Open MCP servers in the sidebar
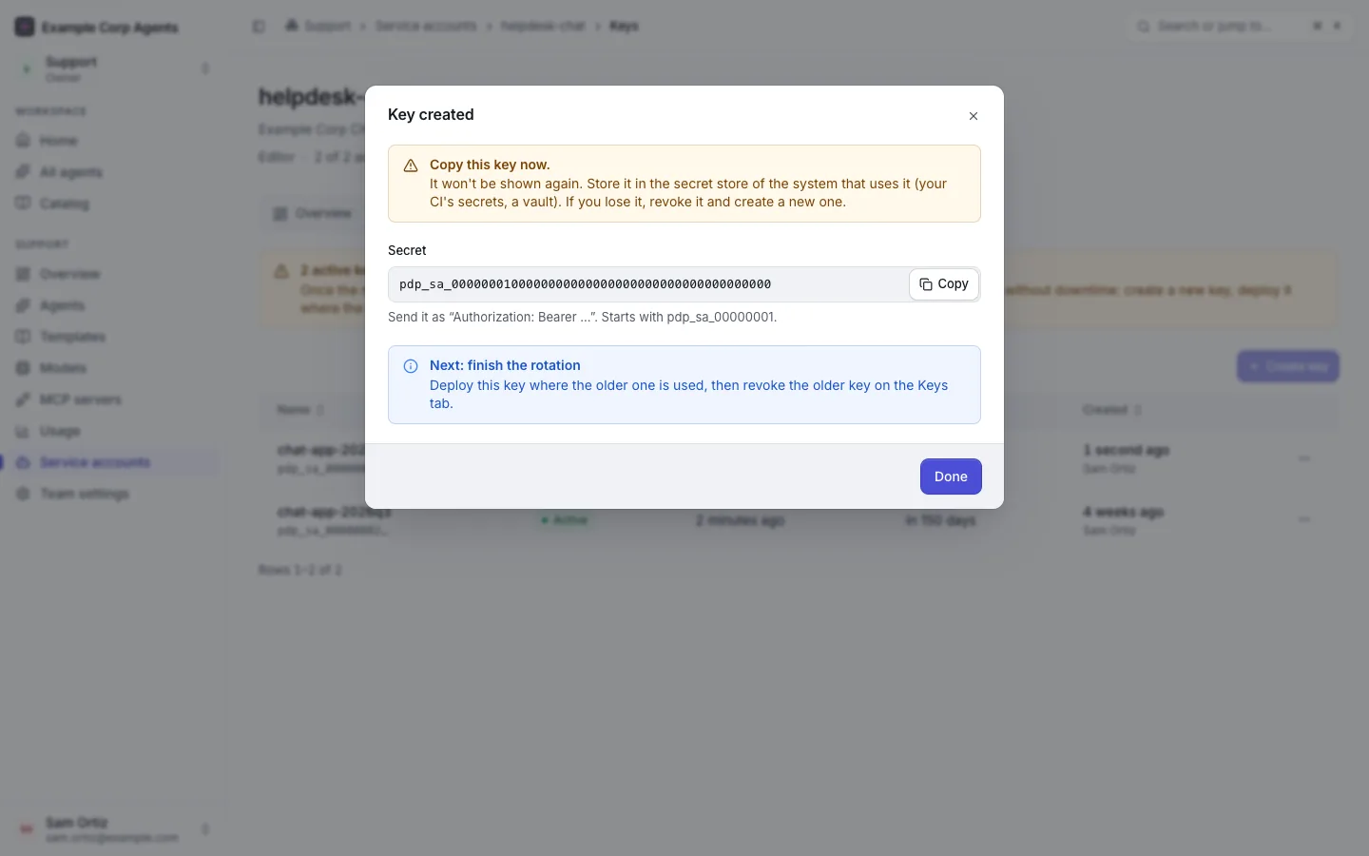Viewport: 1369px width, 856px height. (x=114, y=399)
